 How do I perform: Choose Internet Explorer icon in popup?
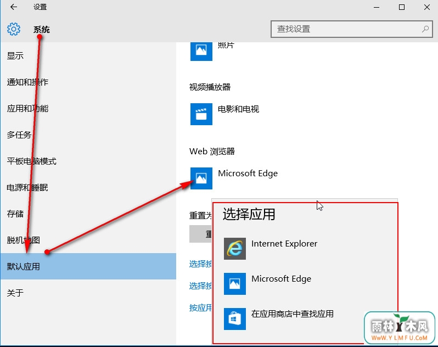coord(235,249)
